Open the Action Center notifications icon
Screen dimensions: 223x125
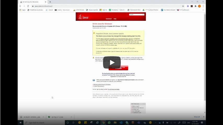[202, 123]
